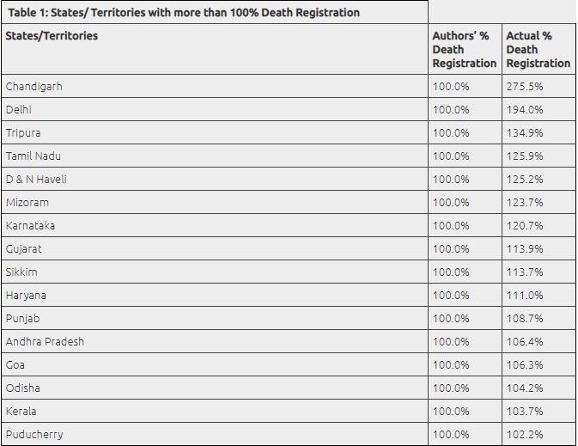This screenshot has height=446, width=578.
Task: Click Haryana's 100.0% authors' value
Action: pyautogui.click(x=451, y=296)
